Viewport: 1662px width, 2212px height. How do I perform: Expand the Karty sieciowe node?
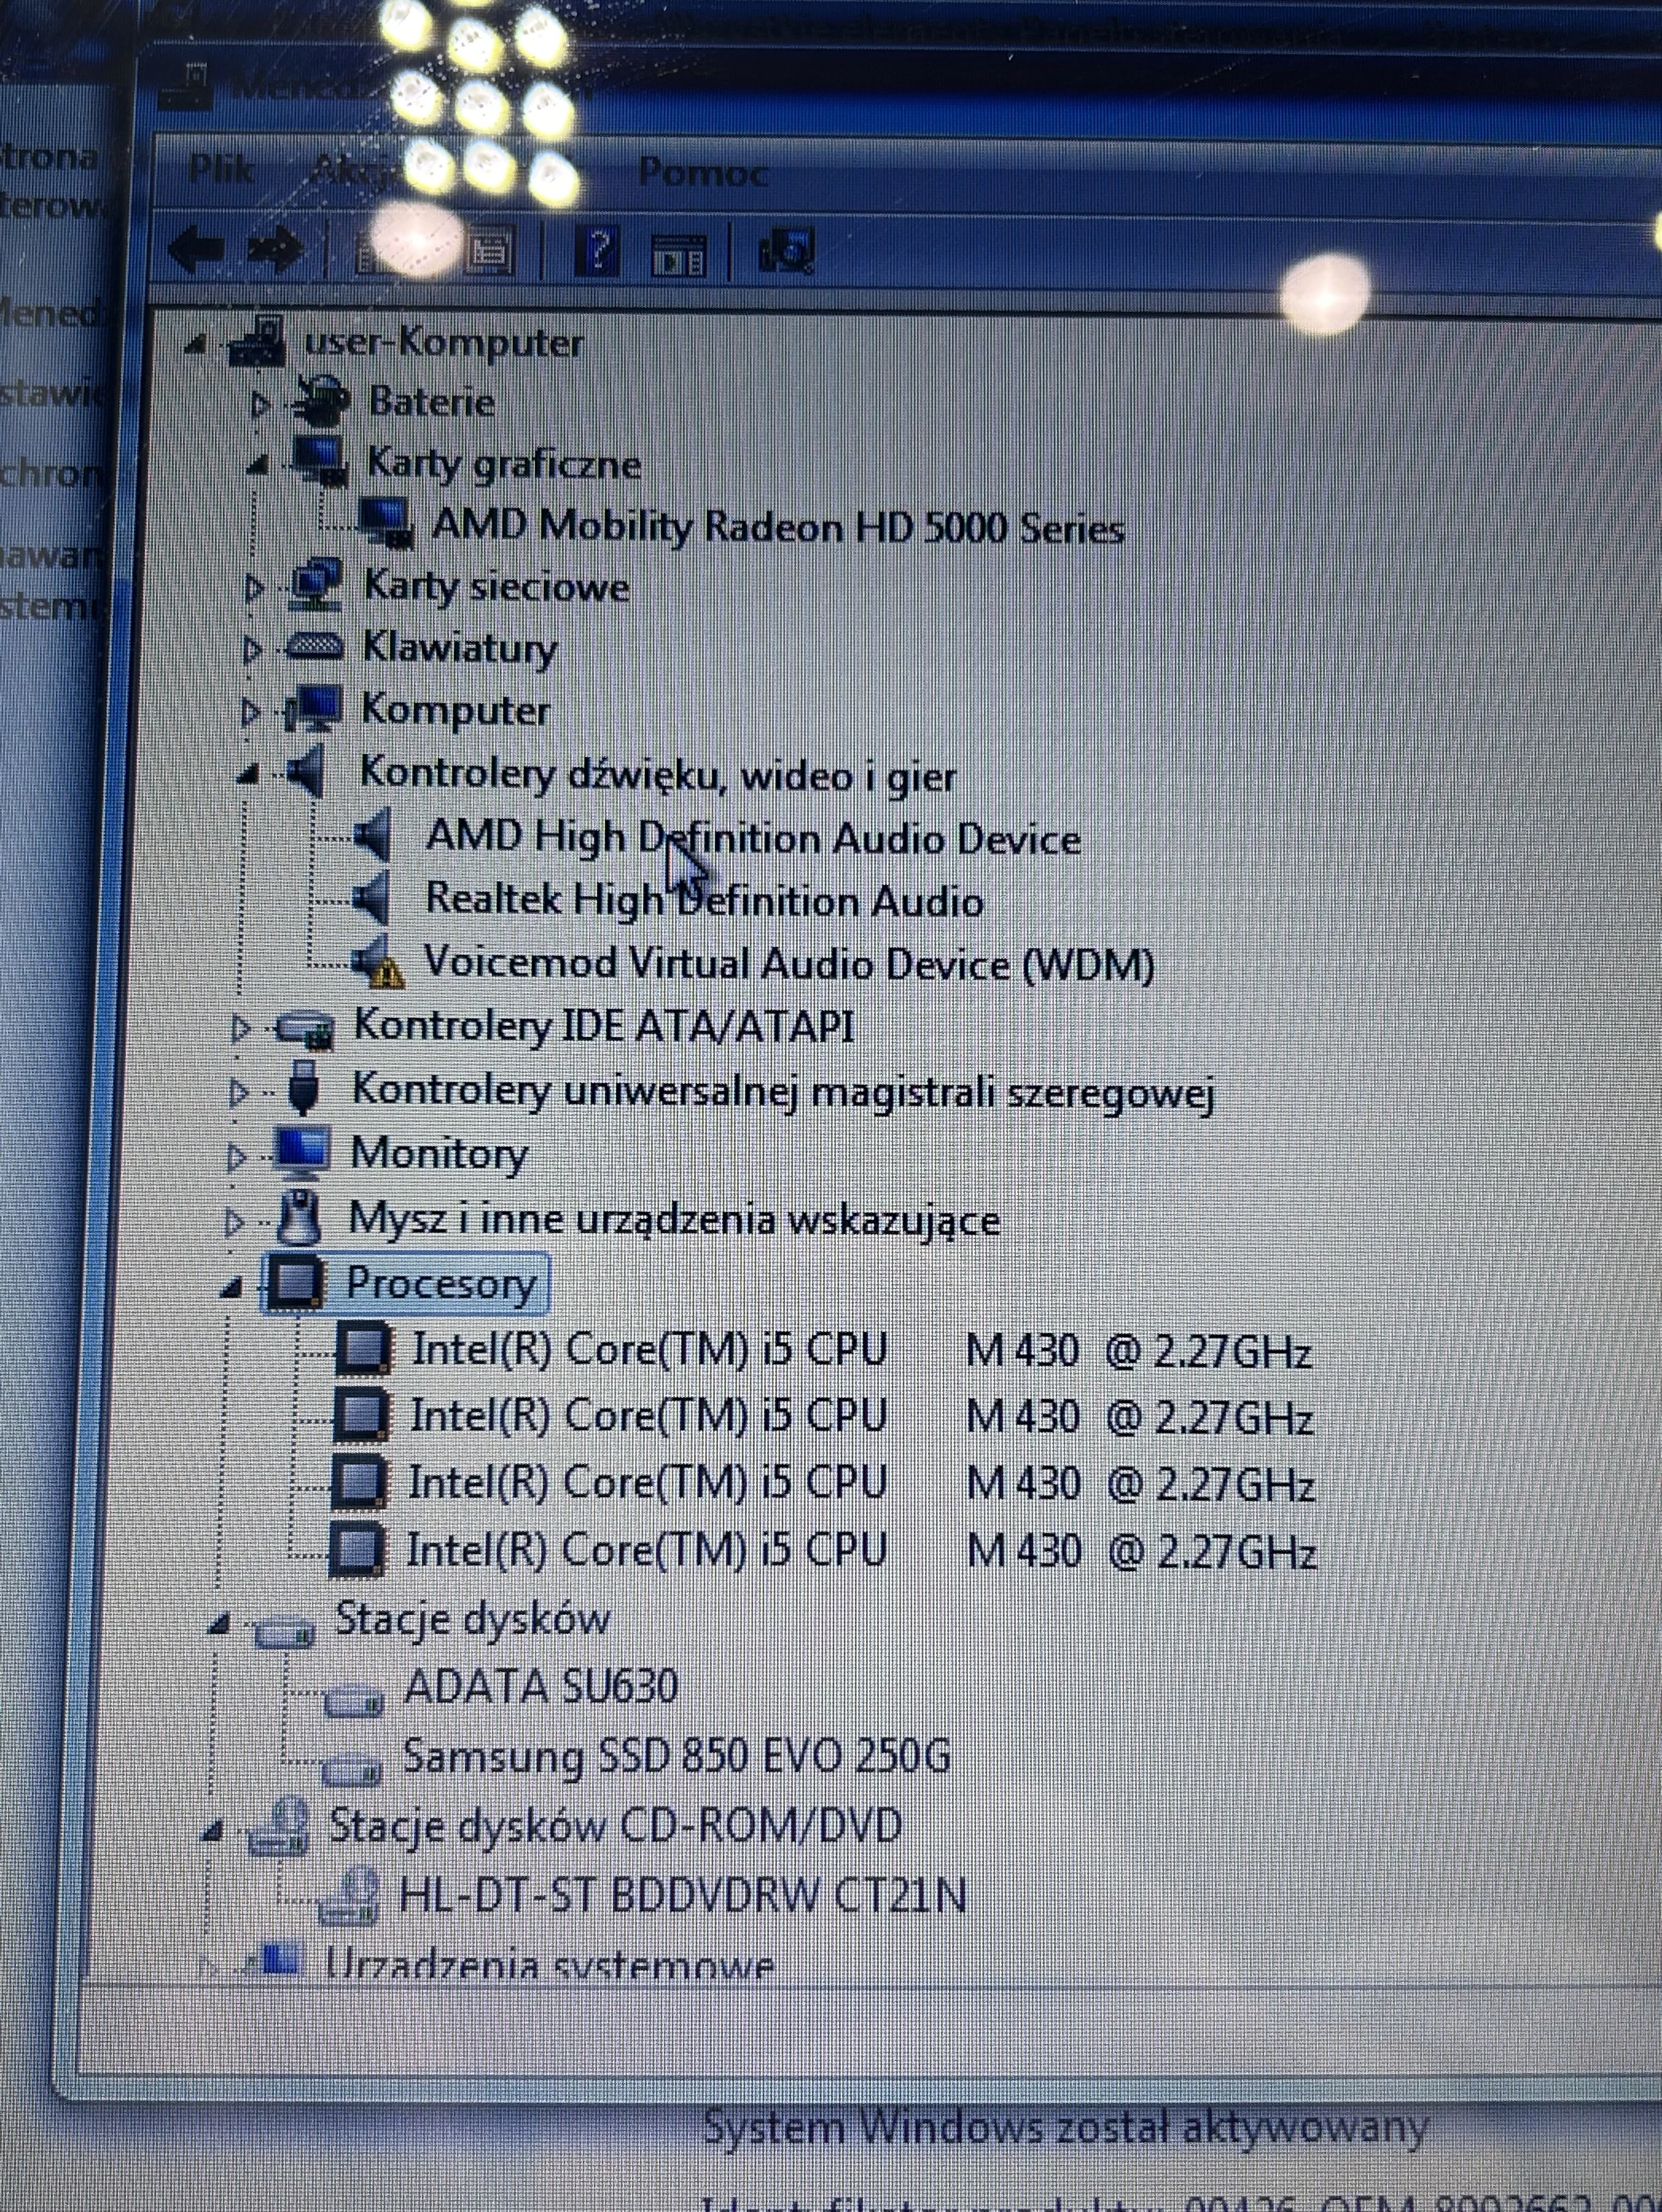(x=254, y=588)
